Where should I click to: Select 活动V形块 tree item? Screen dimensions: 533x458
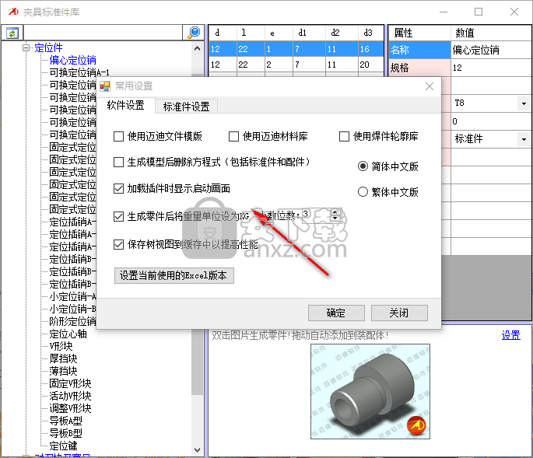click(x=70, y=396)
